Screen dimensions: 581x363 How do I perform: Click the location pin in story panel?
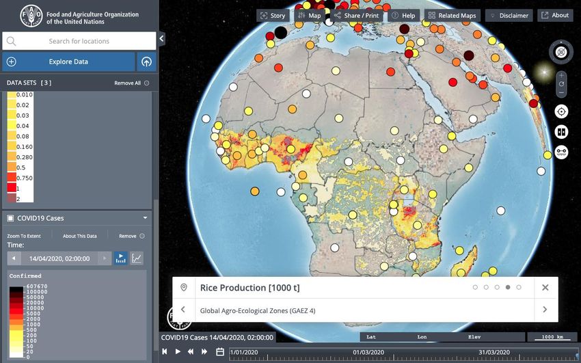tap(184, 287)
